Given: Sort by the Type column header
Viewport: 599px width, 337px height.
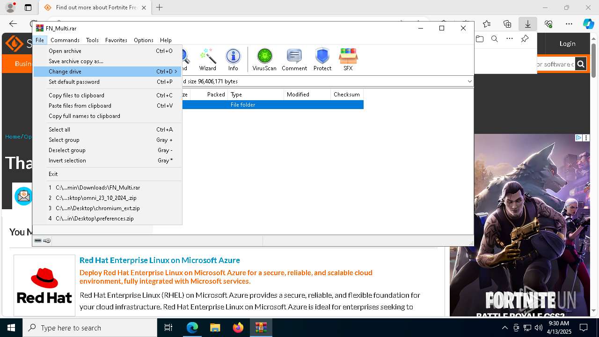Looking at the screenshot, I should (x=256, y=95).
